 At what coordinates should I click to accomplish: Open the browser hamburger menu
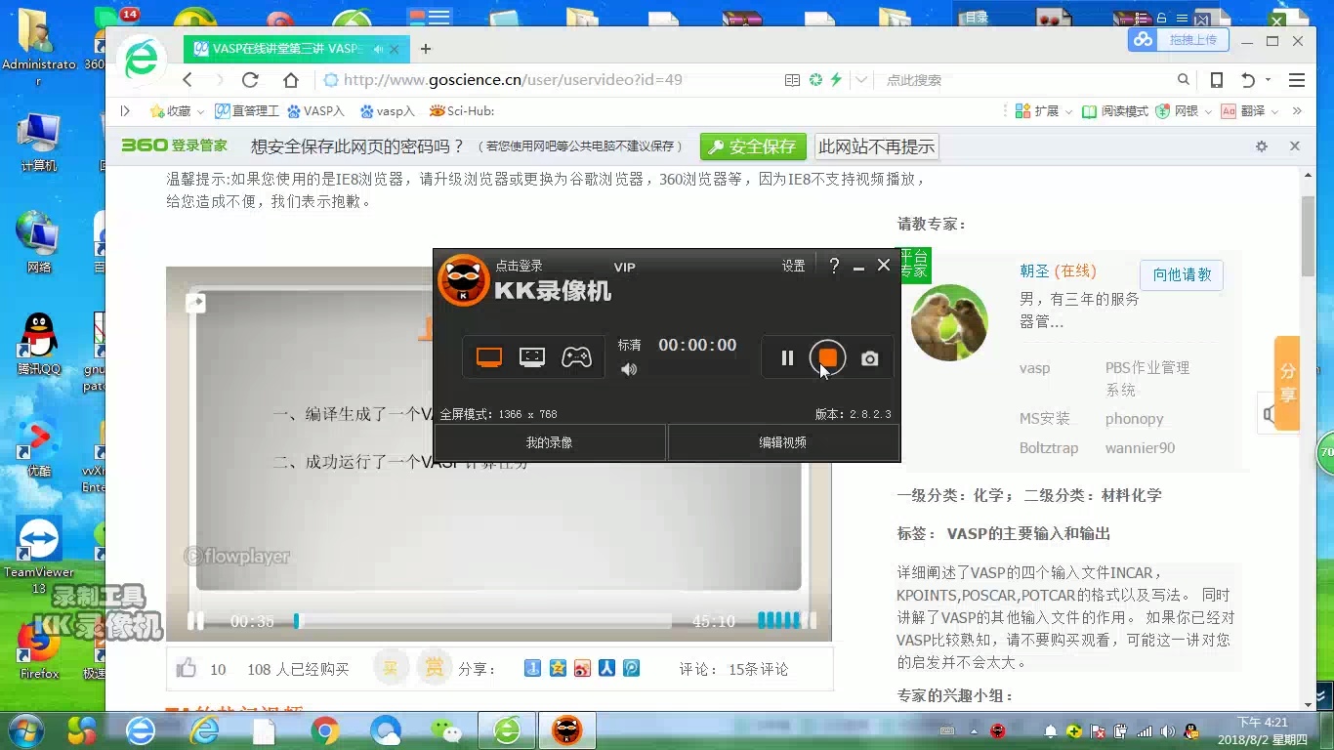tap(1296, 80)
